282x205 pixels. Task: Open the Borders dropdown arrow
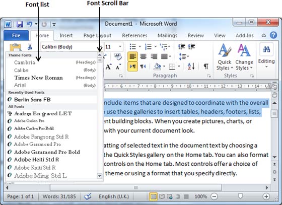click(x=179, y=66)
